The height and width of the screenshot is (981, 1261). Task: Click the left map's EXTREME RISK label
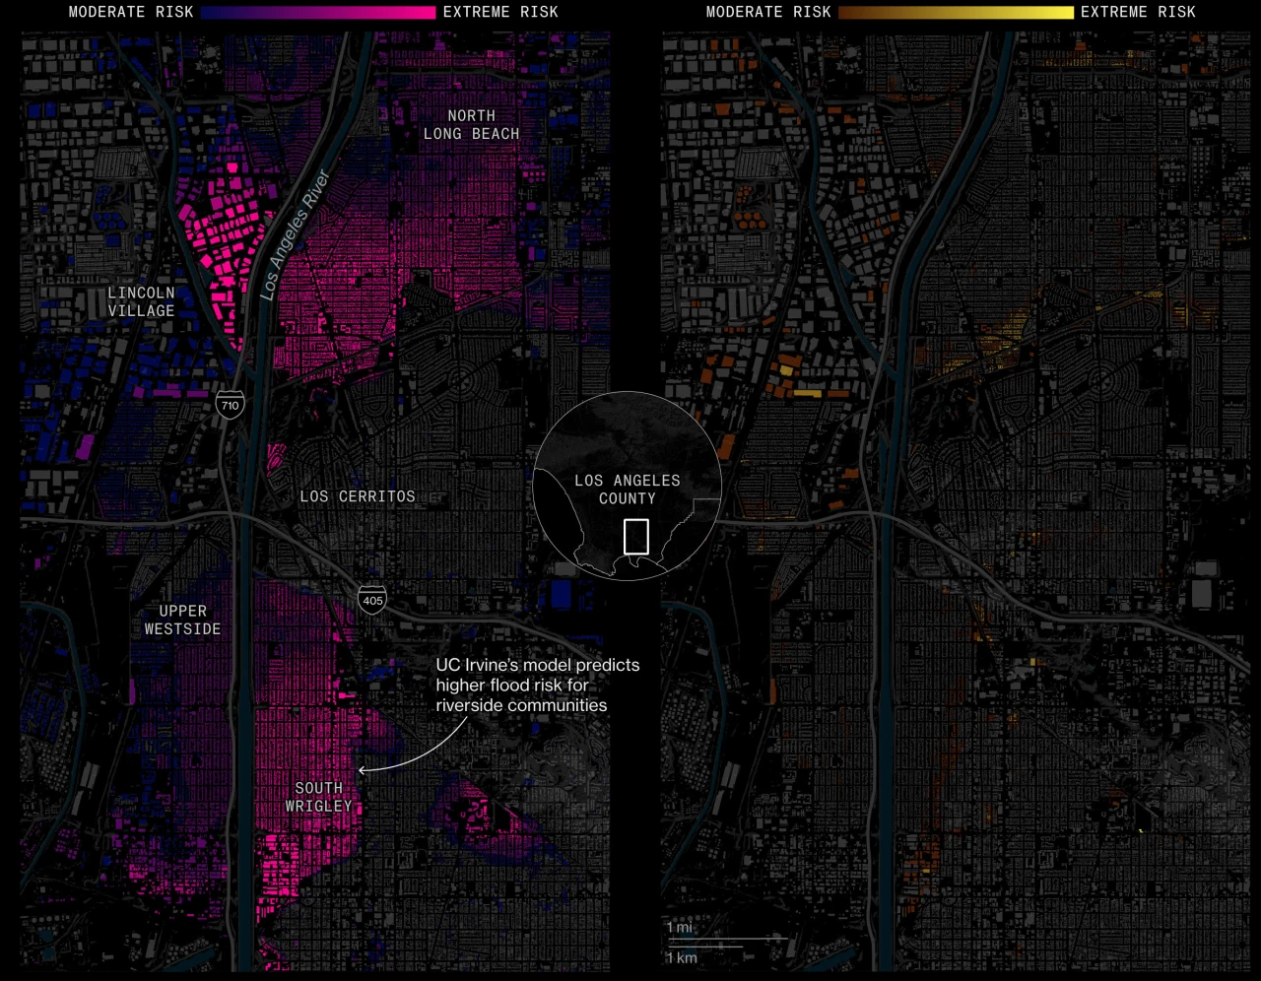(500, 12)
